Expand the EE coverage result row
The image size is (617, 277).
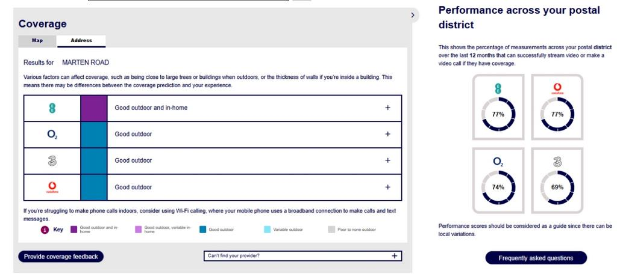coord(387,108)
